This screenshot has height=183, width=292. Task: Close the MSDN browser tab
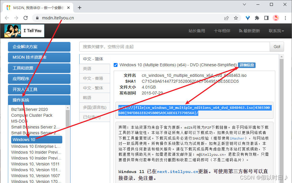point(68,8)
